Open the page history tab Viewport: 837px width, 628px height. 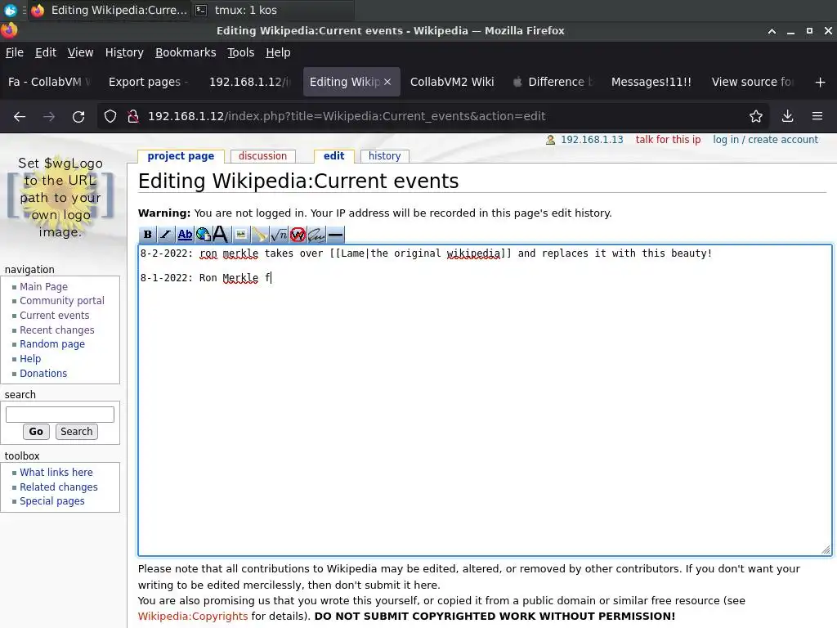[x=384, y=156]
